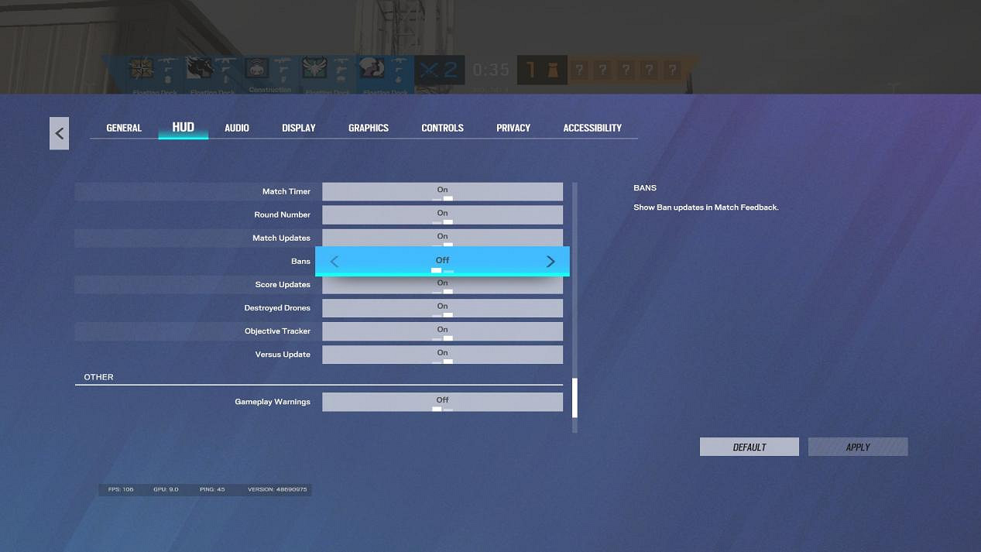Toggle the Score Updates setting
This screenshot has width=981, height=552.
[442, 286]
